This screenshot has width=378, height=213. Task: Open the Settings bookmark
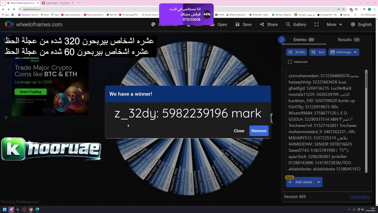pyautogui.click(x=345, y=15)
